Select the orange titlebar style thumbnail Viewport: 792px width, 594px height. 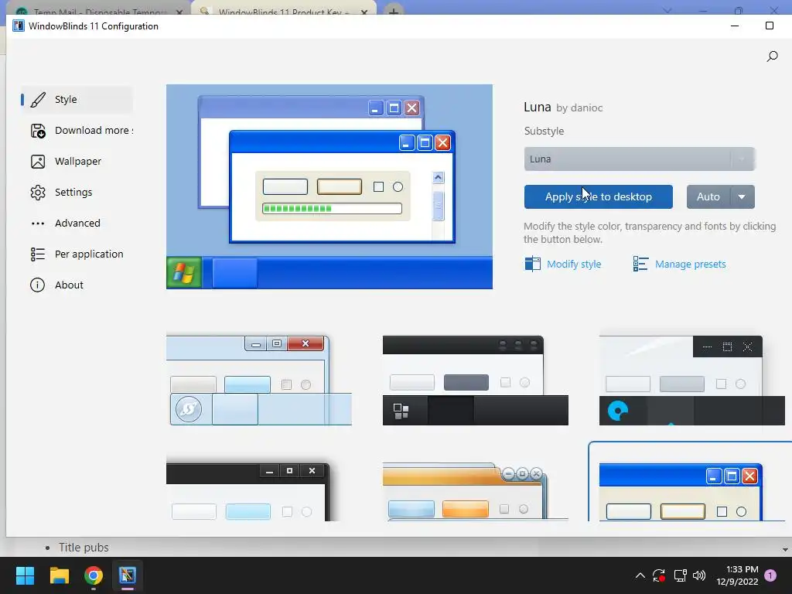(476, 490)
